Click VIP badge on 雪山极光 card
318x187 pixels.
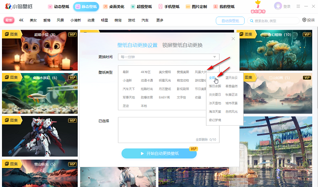(x=72, y=164)
